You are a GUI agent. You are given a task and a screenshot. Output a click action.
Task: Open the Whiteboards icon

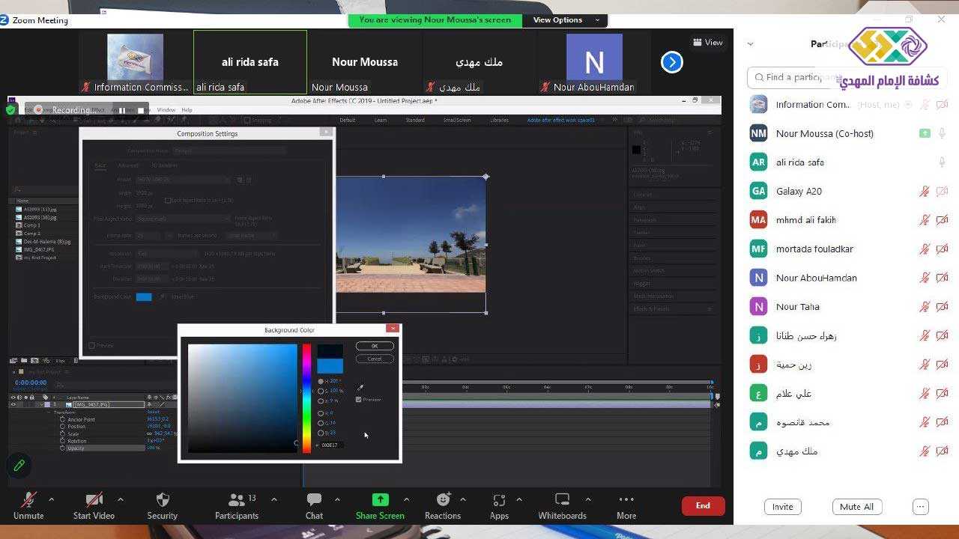pyautogui.click(x=562, y=500)
